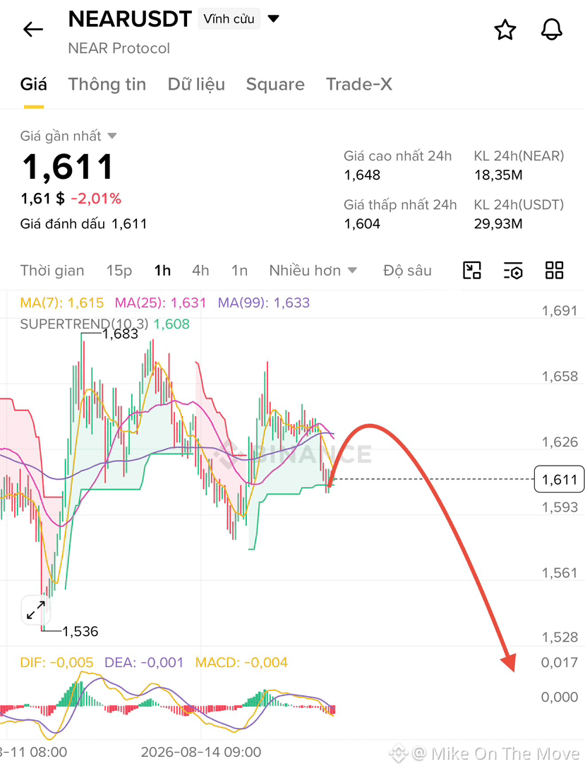The height and width of the screenshot is (771, 585).
Task: Tap the KL 24h(USDT) volume 29,93M
Action: click(x=498, y=224)
